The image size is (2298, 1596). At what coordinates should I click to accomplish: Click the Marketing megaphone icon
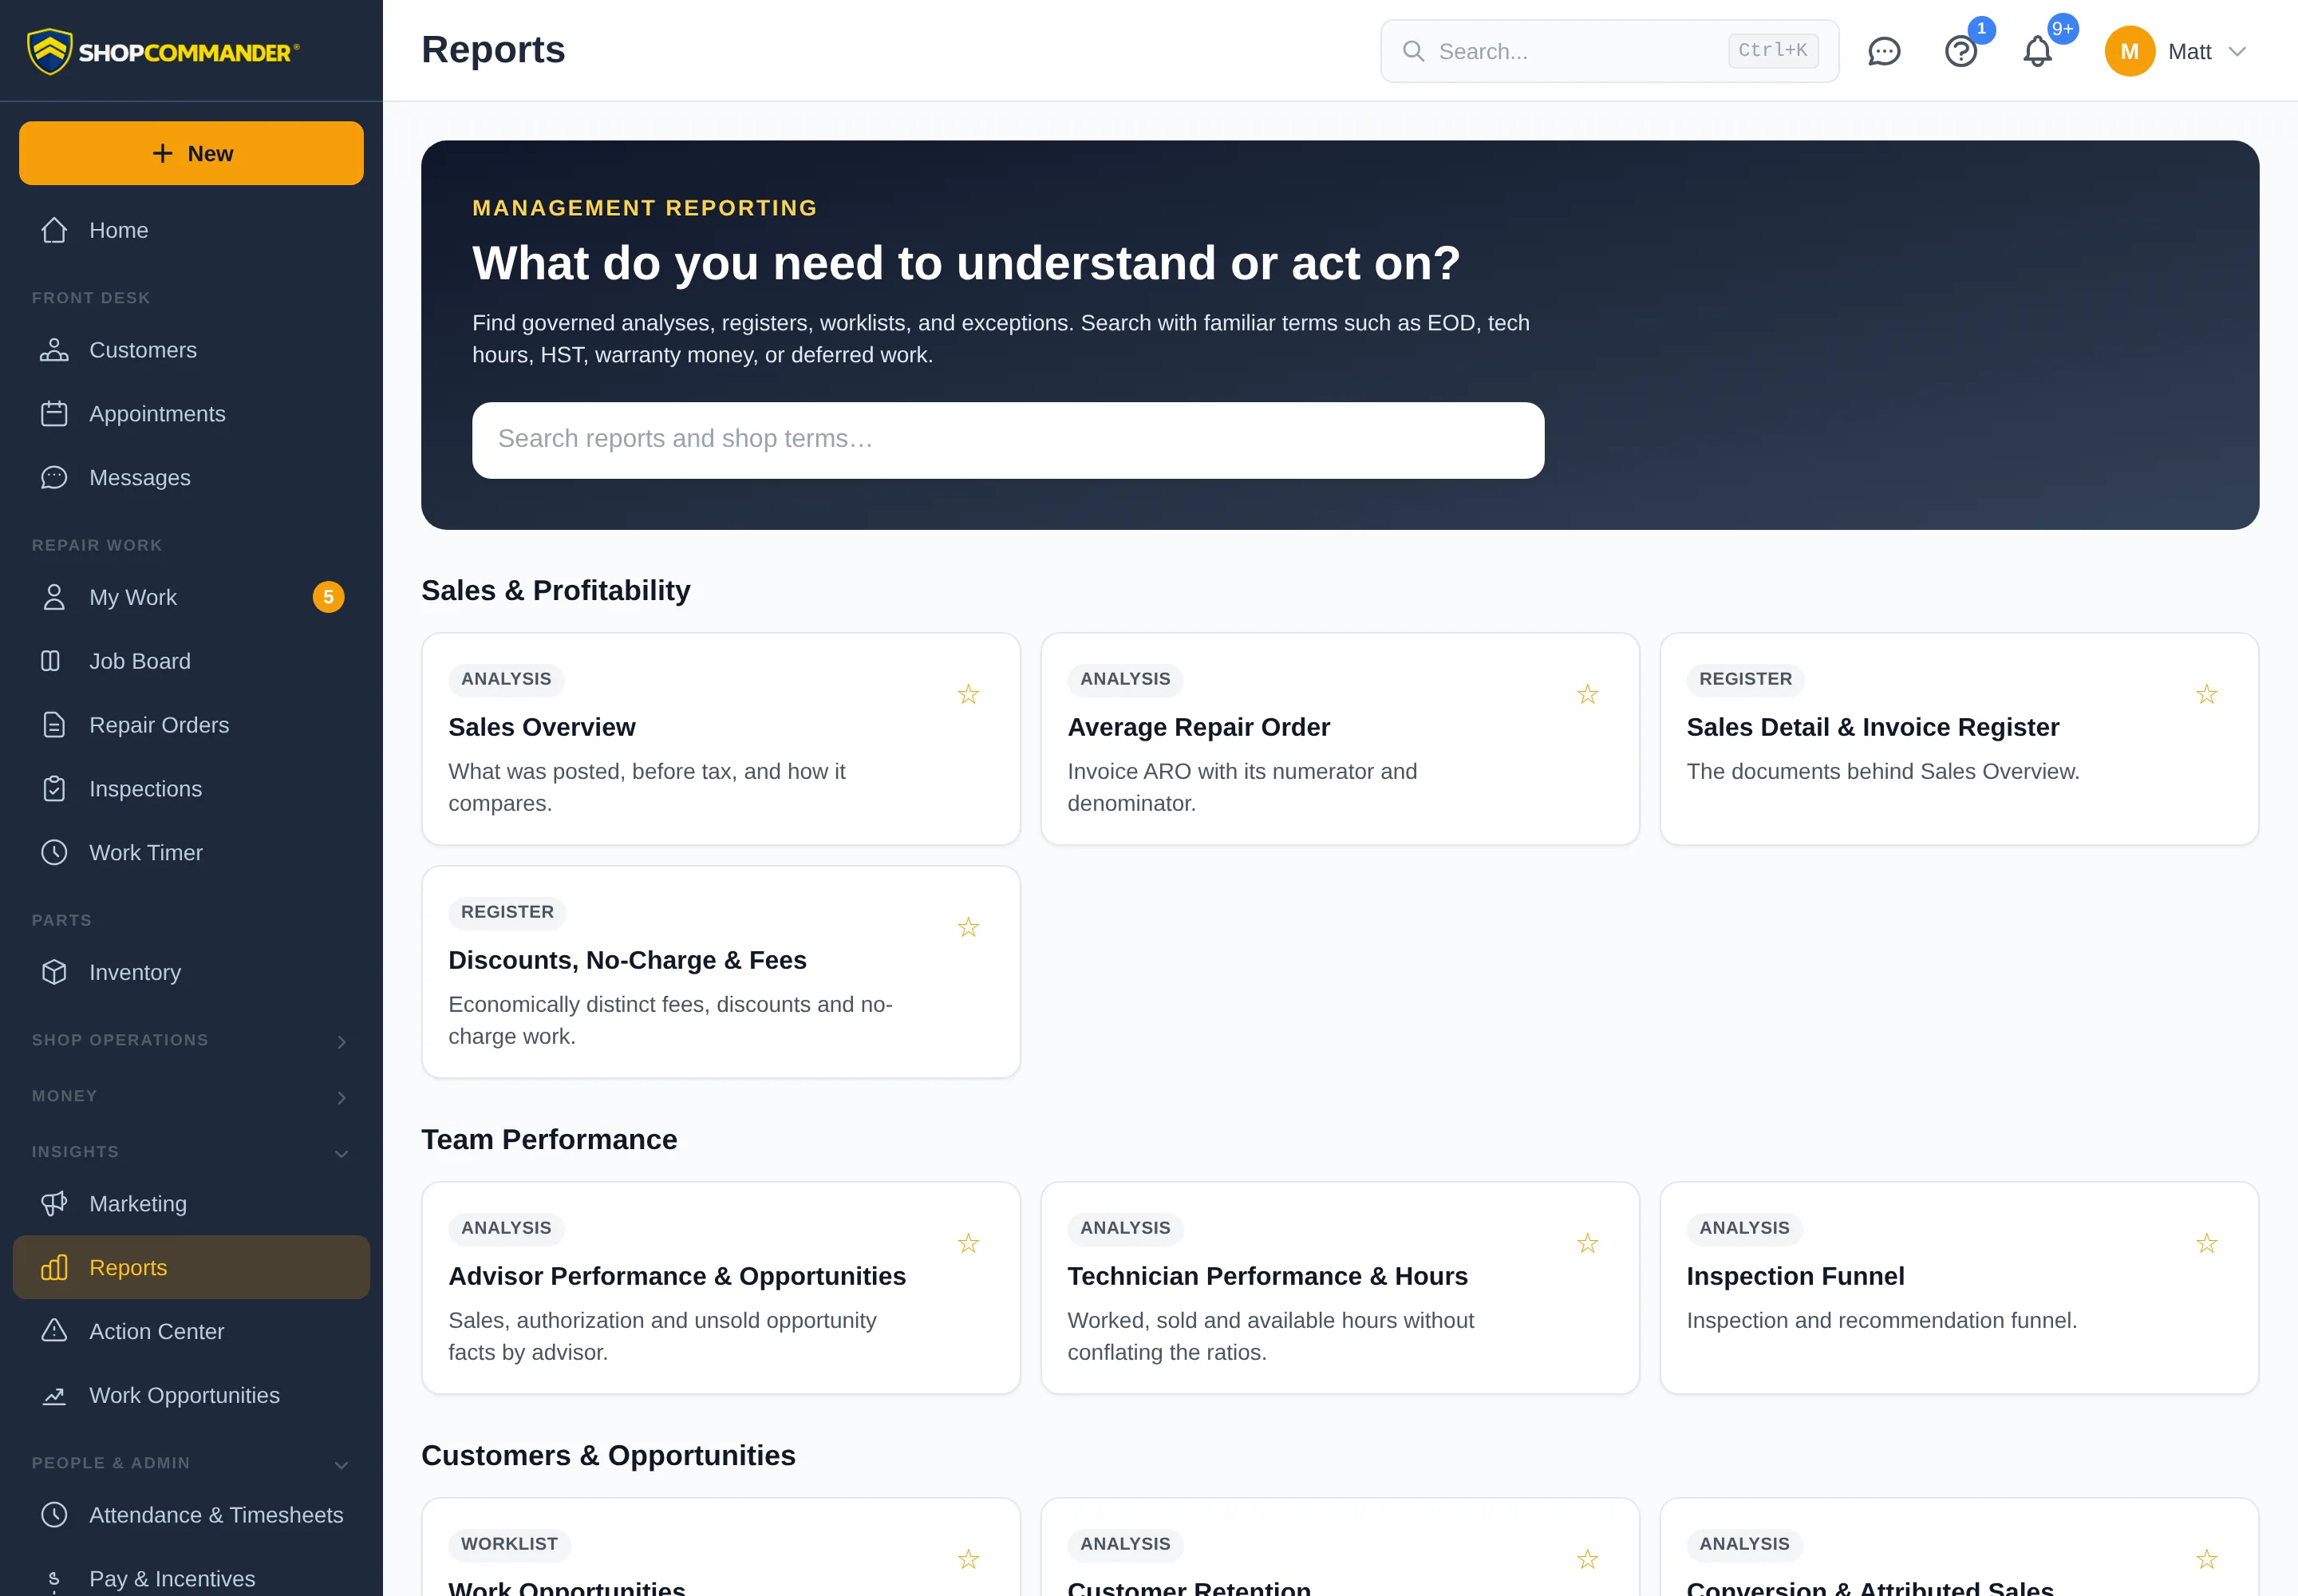[54, 1204]
